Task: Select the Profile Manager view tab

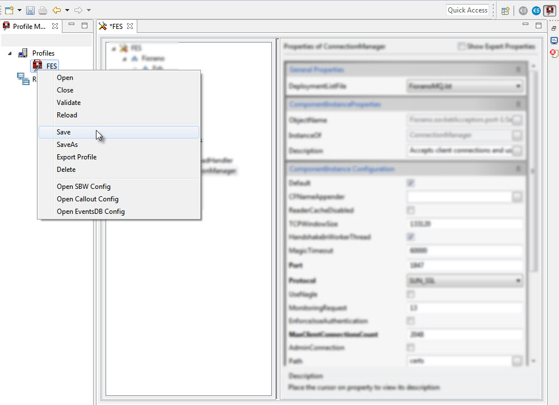Action: tap(30, 26)
